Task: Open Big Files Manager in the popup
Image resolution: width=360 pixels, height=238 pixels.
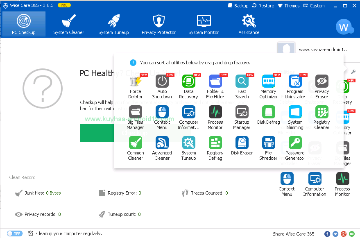Action: tap(136, 118)
